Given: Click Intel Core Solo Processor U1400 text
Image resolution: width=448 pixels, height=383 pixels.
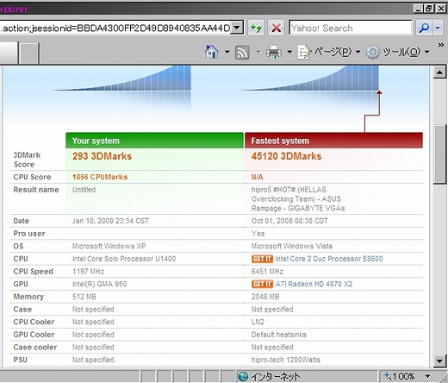Looking at the screenshot, I should (x=124, y=259).
